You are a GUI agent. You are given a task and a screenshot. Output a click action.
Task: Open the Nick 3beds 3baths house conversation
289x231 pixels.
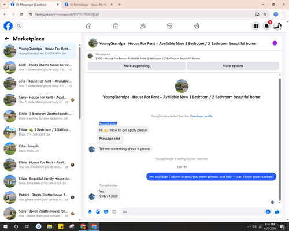pos(39,67)
